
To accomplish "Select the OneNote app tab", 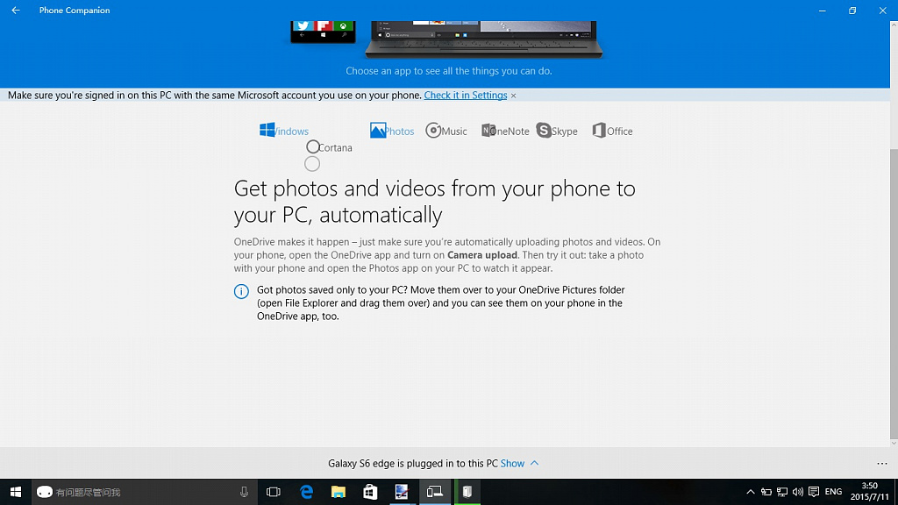I will pyautogui.click(x=505, y=131).
